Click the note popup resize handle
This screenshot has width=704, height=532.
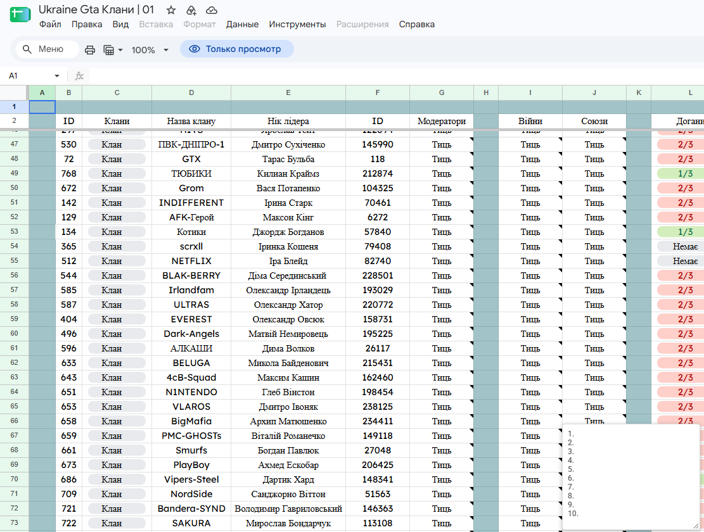pos(696,526)
